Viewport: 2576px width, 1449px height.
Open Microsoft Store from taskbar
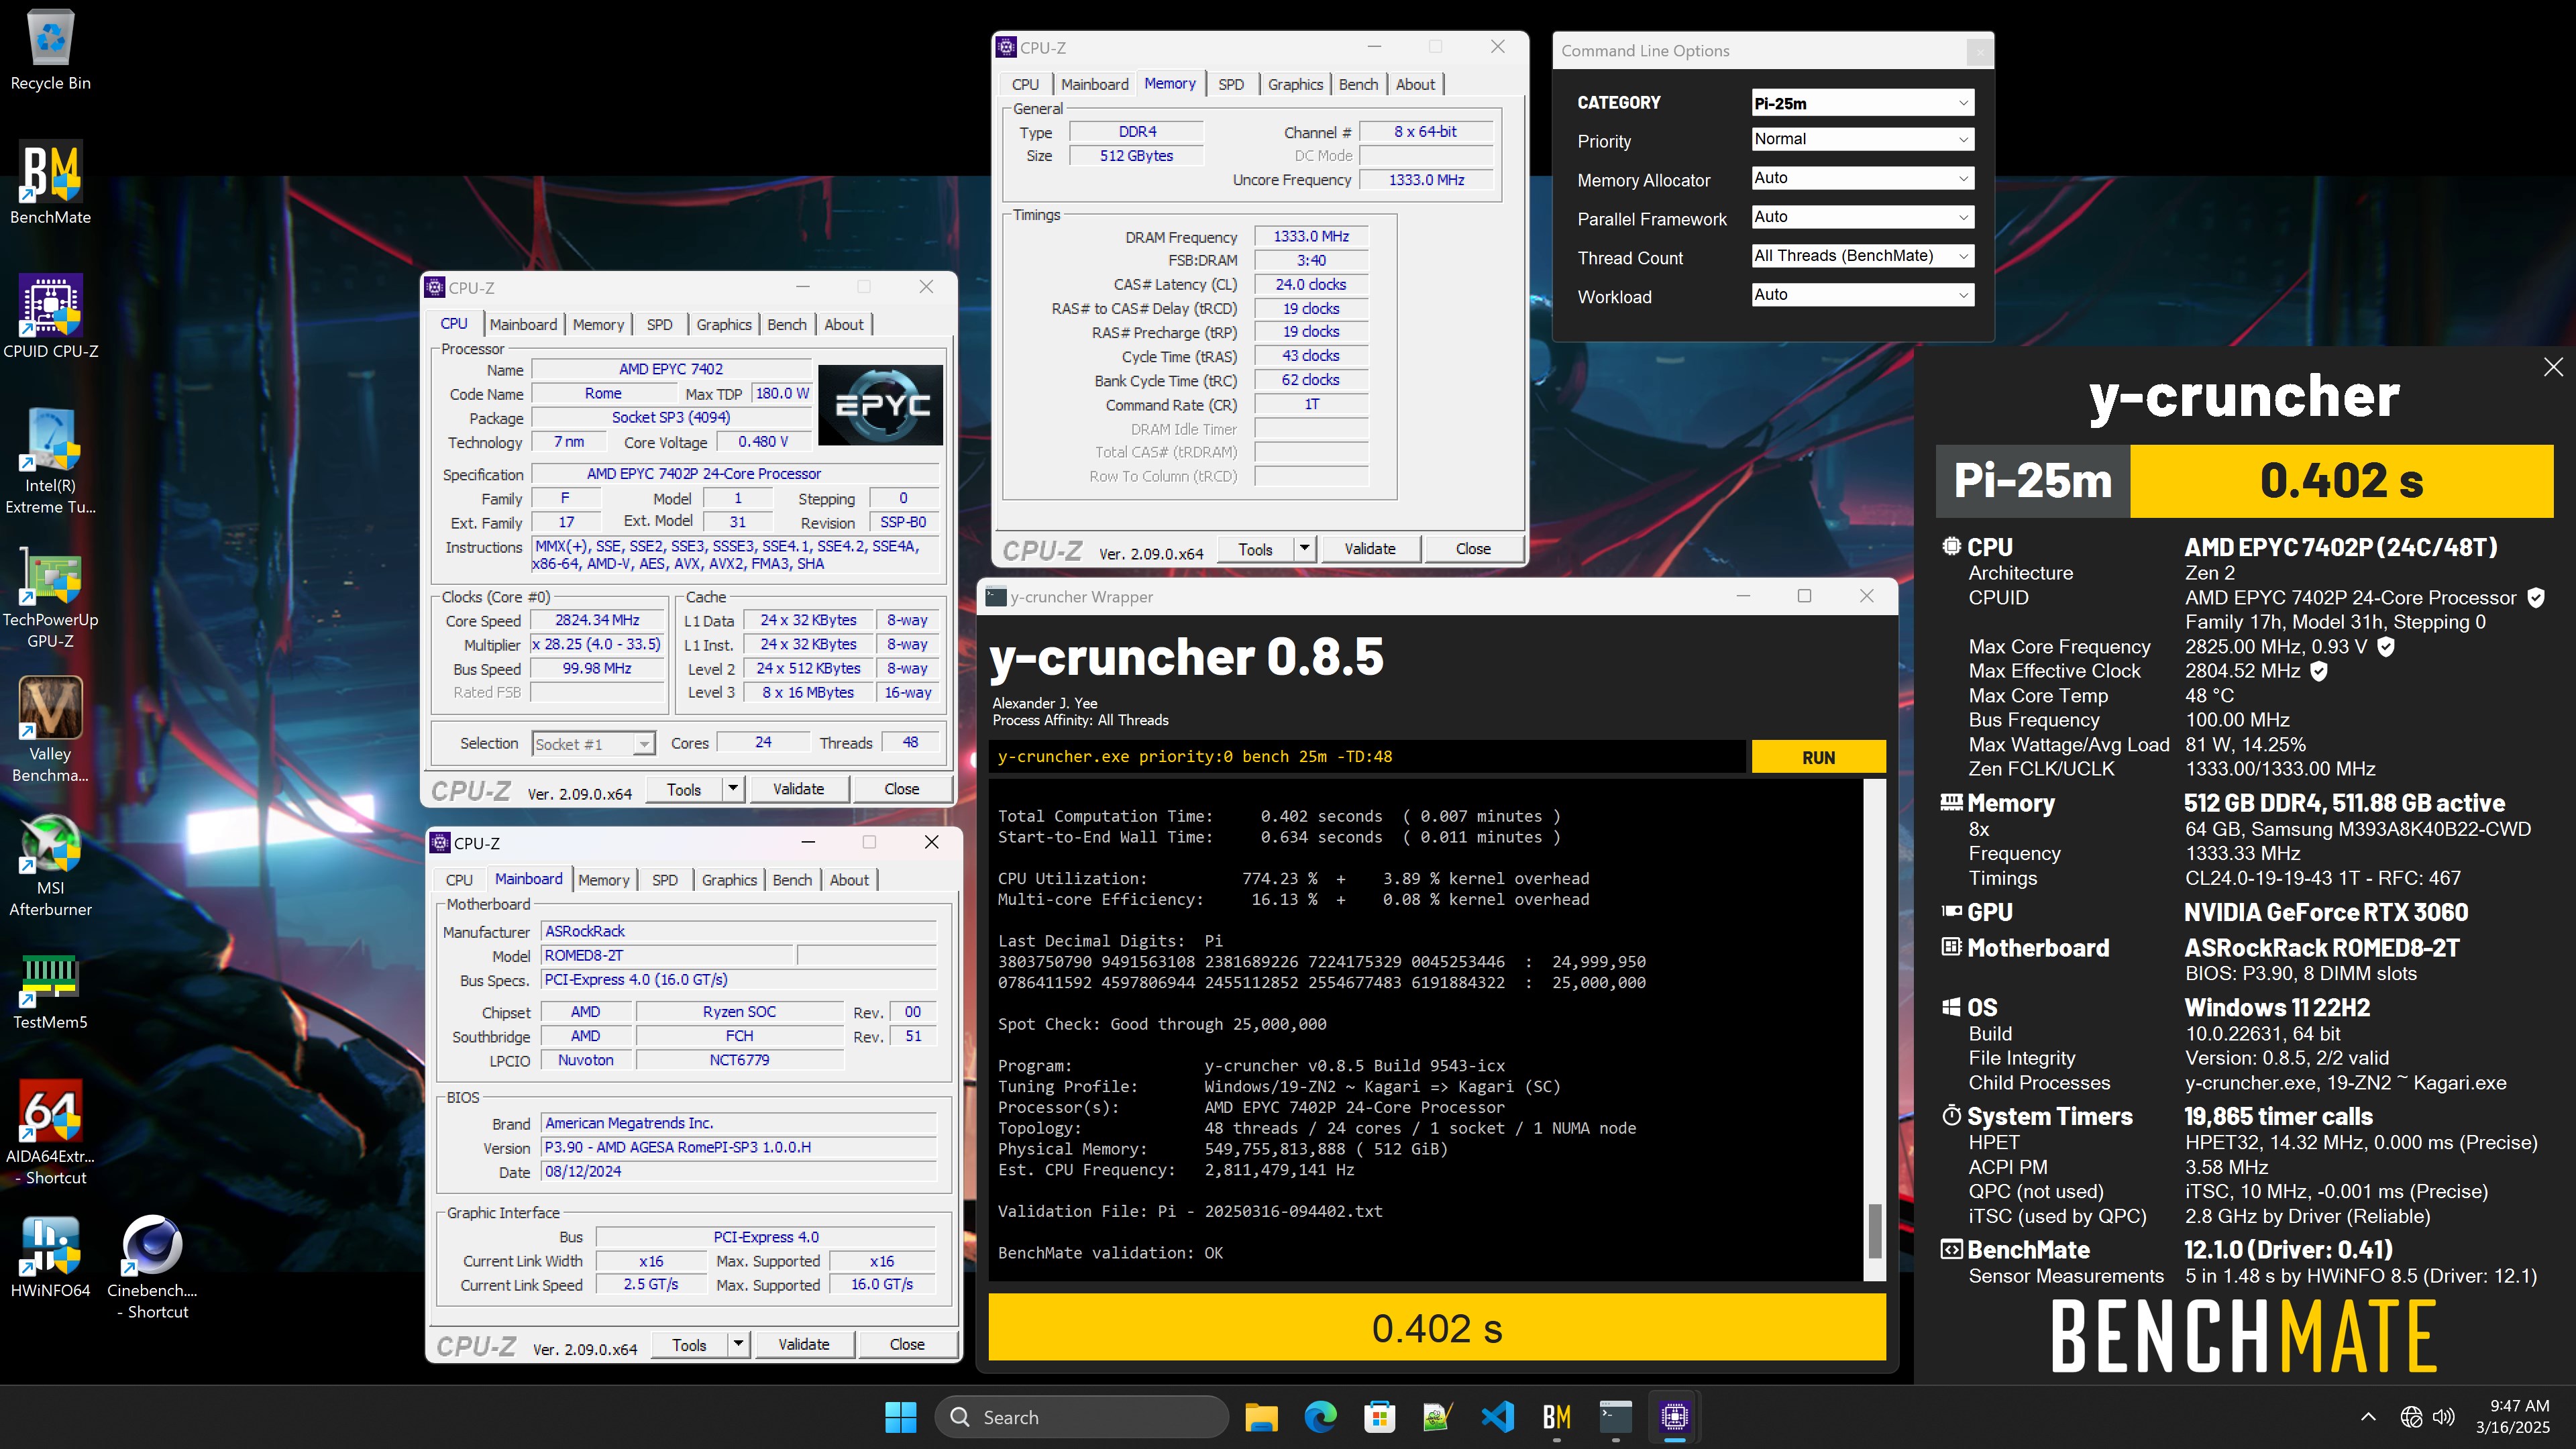[1379, 1417]
